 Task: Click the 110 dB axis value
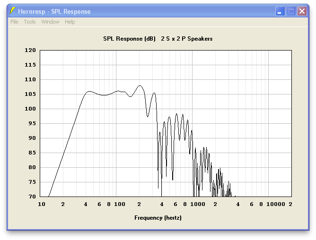coord(30,79)
